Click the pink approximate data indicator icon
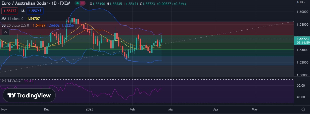310x114 pixels. [x=83, y=3]
